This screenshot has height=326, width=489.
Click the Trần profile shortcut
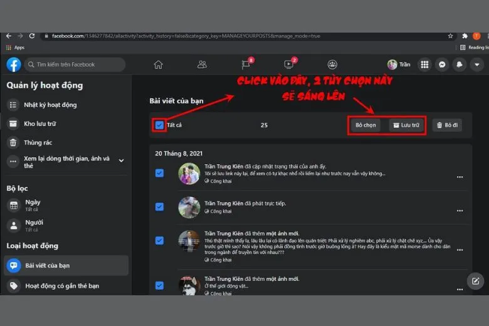tap(399, 65)
